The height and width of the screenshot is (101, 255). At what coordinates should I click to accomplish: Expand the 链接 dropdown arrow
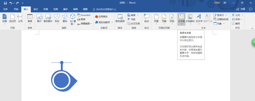pos(138,15)
